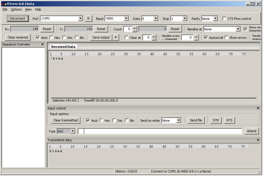The image size is (263, 176).
Task: Toggle the DTR line button
Action: click(216, 120)
